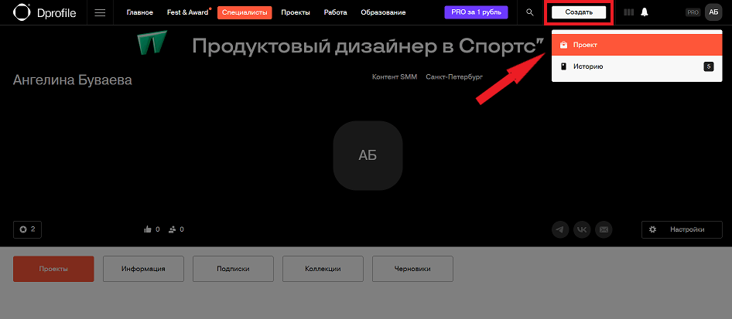Switch to the Информация tab
732x319 pixels.
pyautogui.click(x=143, y=269)
